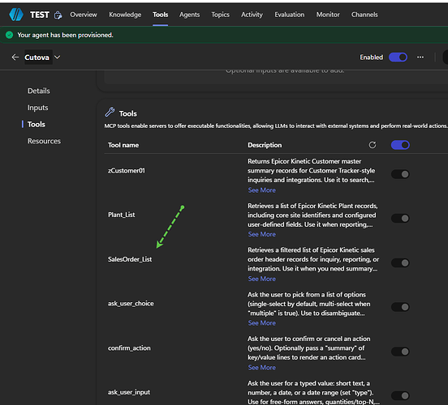Click the agent icon beside TEST
Screen dimensions: 448x405
click(x=58, y=15)
